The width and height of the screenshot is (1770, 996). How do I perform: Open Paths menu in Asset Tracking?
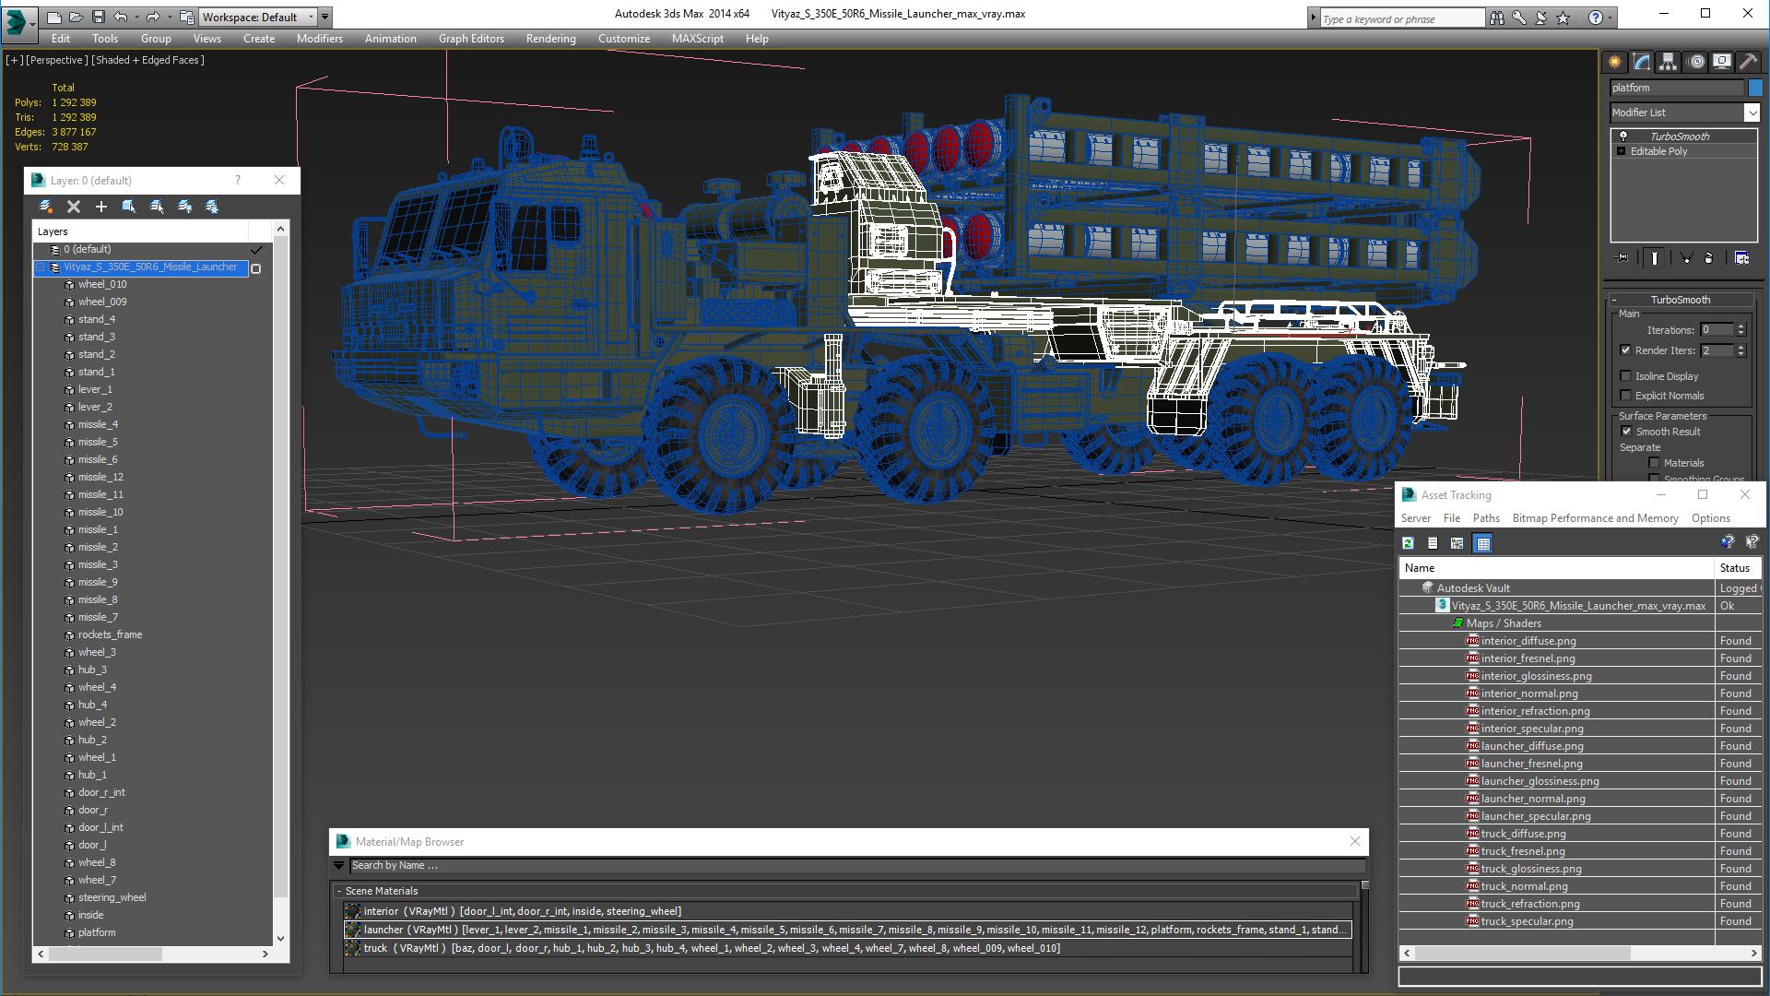[1485, 518]
